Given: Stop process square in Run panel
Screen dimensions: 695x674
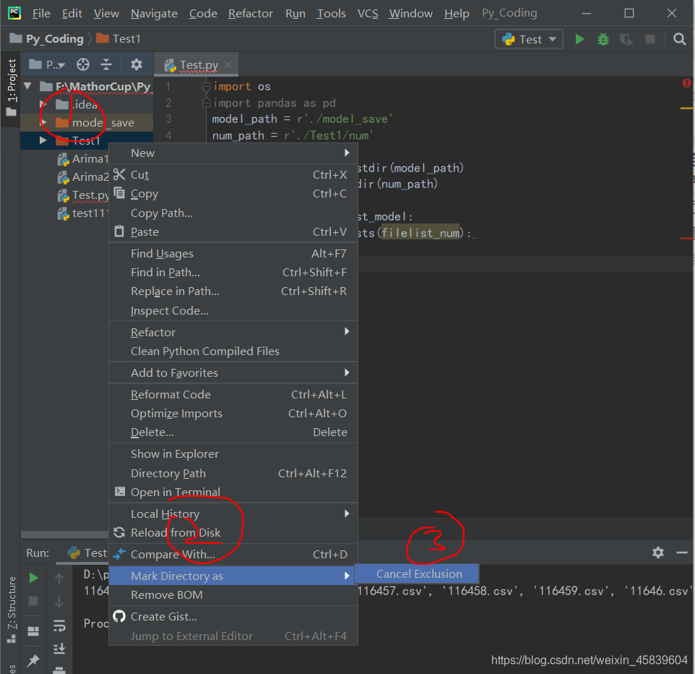Looking at the screenshot, I should (x=33, y=601).
